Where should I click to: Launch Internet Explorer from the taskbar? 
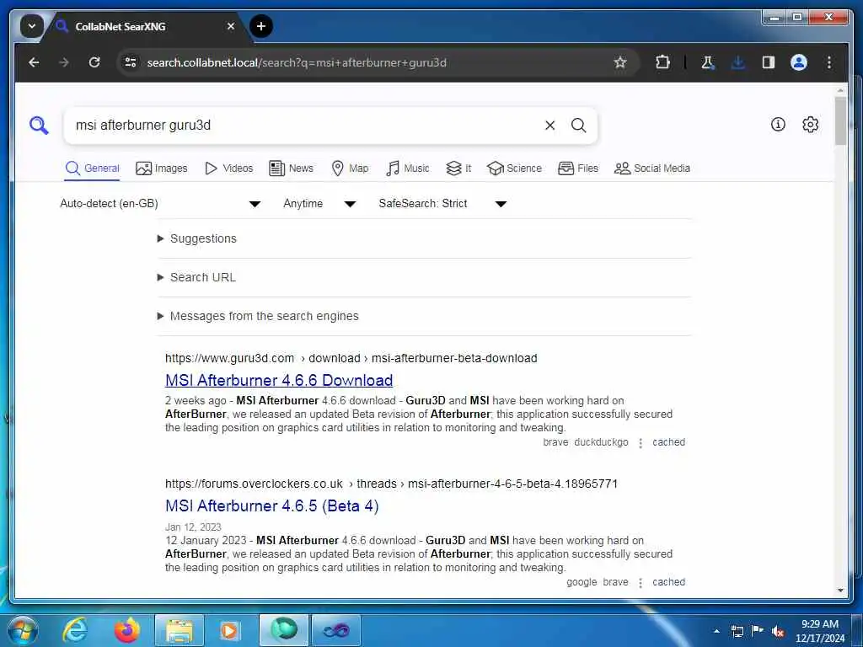pyautogui.click(x=75, y=630)
